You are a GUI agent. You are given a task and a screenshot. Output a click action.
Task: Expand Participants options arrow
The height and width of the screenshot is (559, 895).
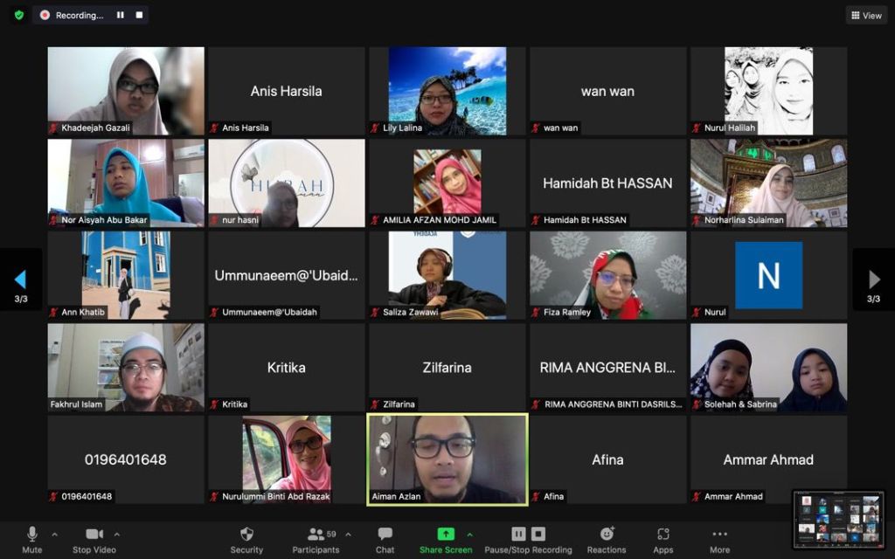pos(348,534)
